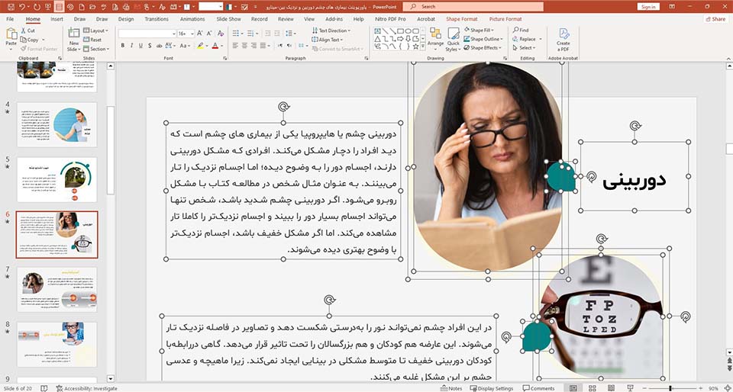Viewport: 733px width, 392px height.
Task: Open the File menu
Action: [x=10, y=19]
